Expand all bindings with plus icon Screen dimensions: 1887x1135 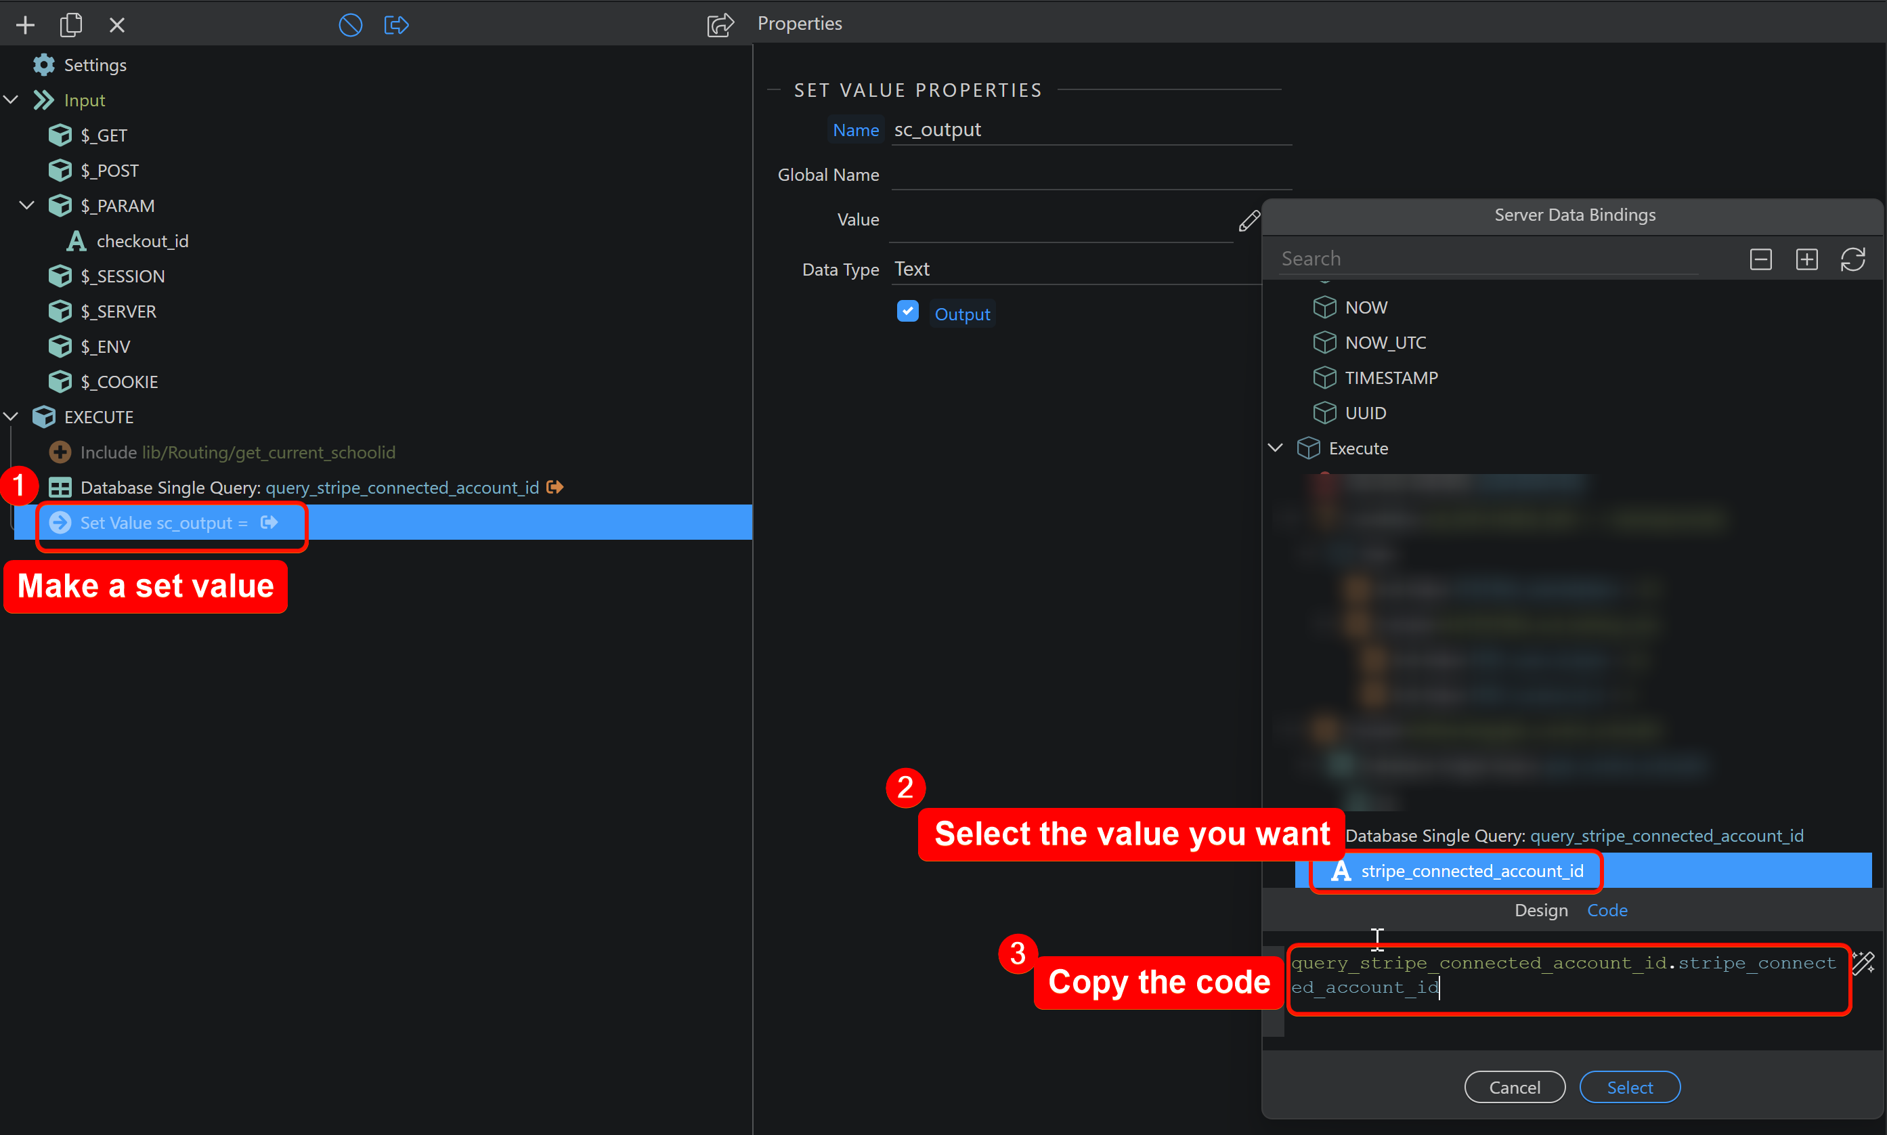click(1806, 259)
